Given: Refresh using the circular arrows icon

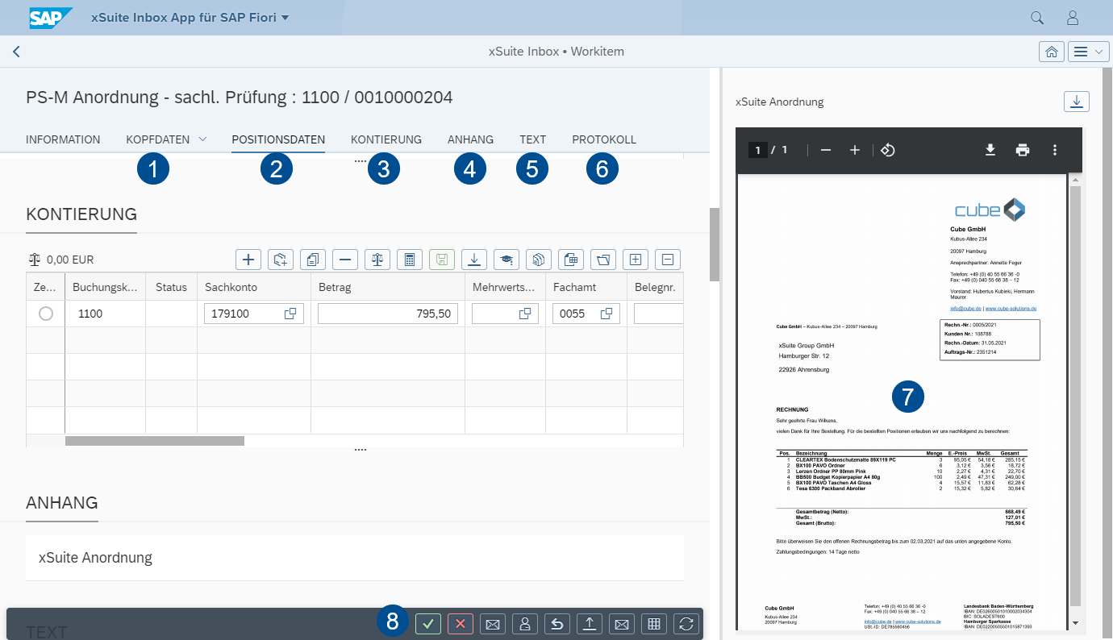Looking at the screenshot, I should pyautogui.click(x=686, y=623).
